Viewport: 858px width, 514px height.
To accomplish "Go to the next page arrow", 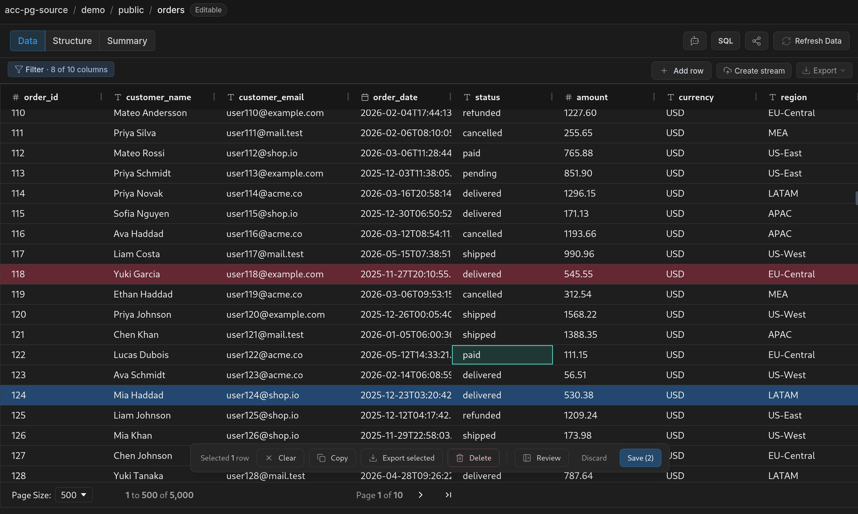I will [420, 495].
